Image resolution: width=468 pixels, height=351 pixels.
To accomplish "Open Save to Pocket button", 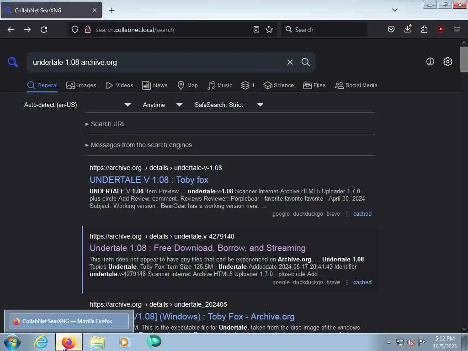I will point(391,29).
